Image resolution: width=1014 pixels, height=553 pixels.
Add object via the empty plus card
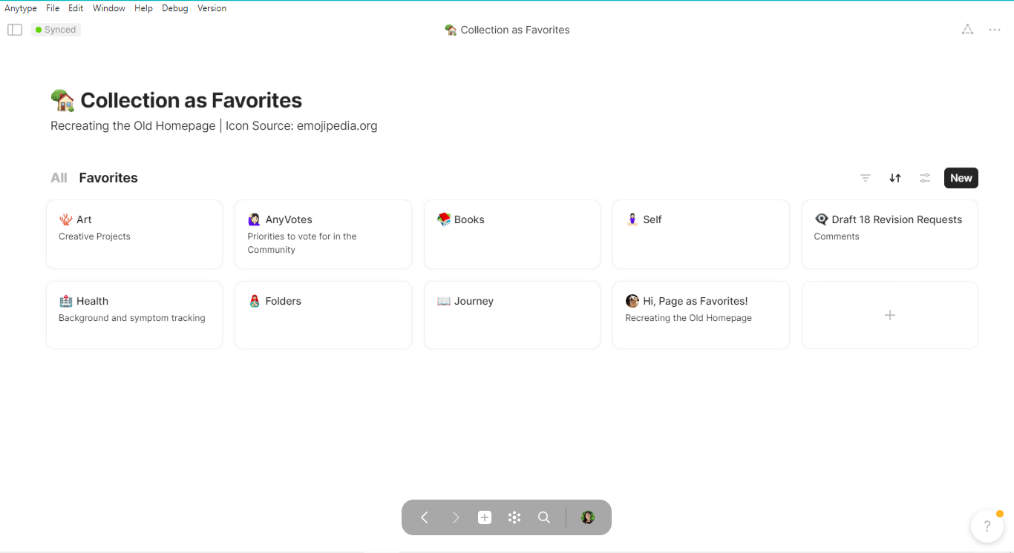[x=890, y=315]
